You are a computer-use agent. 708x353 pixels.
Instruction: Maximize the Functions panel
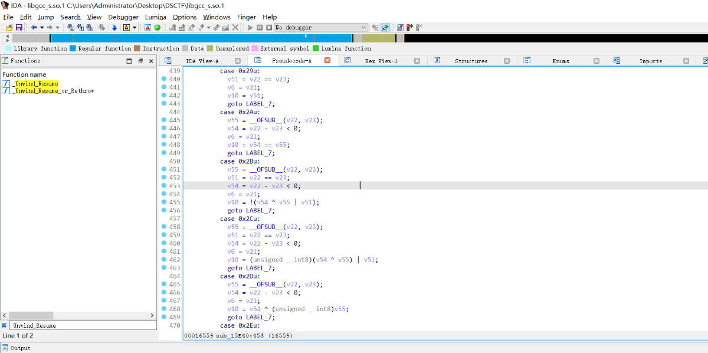click(129, 61)
